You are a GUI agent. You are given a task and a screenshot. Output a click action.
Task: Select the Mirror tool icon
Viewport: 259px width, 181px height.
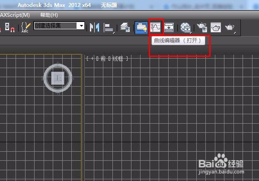pyautogui.click(x=95, y=28)
